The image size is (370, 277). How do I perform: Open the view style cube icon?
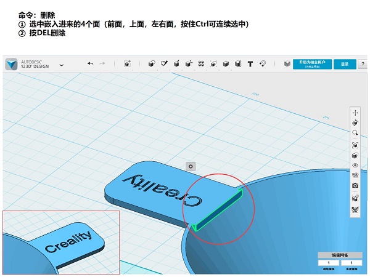pos(355,156)
